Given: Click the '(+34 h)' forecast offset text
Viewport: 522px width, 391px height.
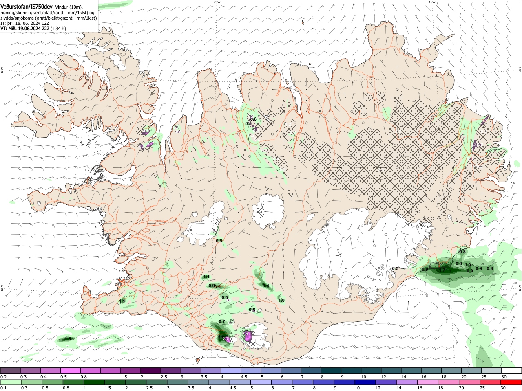Looking at the screenshot, I should click(x=59, y=29).
